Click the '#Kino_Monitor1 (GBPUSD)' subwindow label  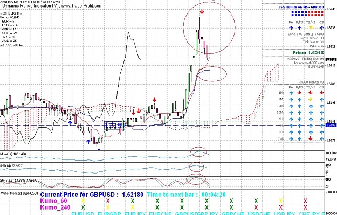click(19, 193)
